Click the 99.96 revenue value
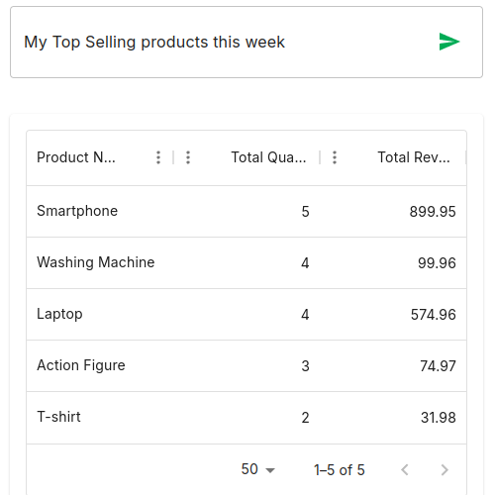Screen dimensions: 495x495 (x=437, y=263)
